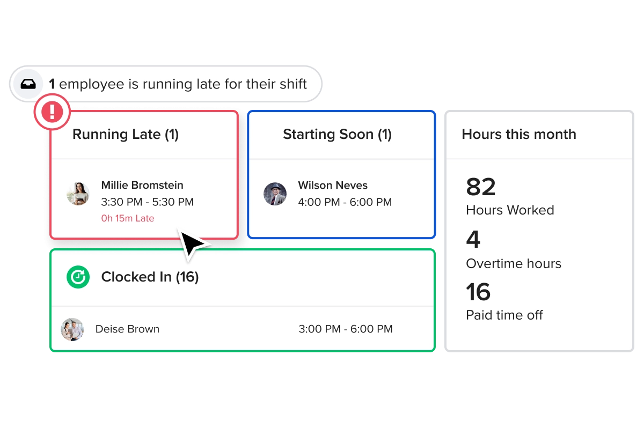Select Wilson Neves' 4:00 PM shift time
The width and height of the screenshot is (644, 429).
click(x=345, y=202)
